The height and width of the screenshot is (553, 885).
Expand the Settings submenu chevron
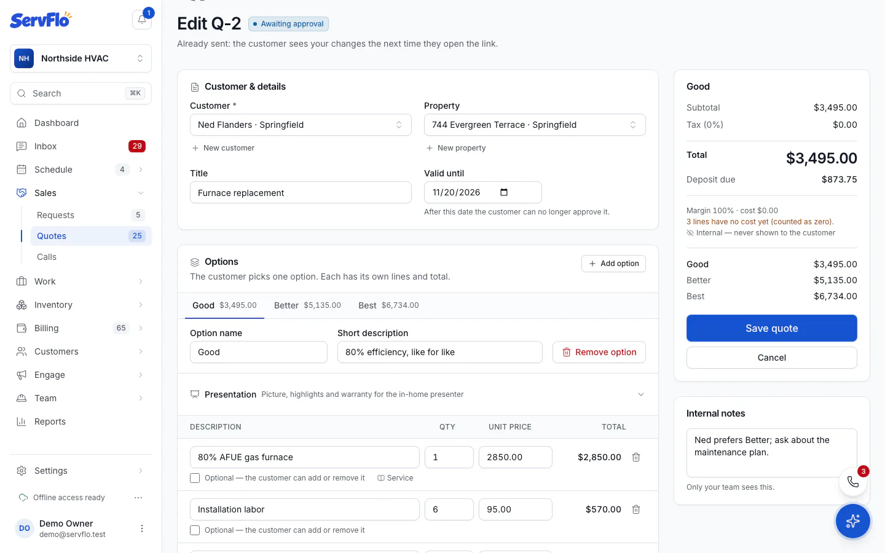(x=141, y=471)
